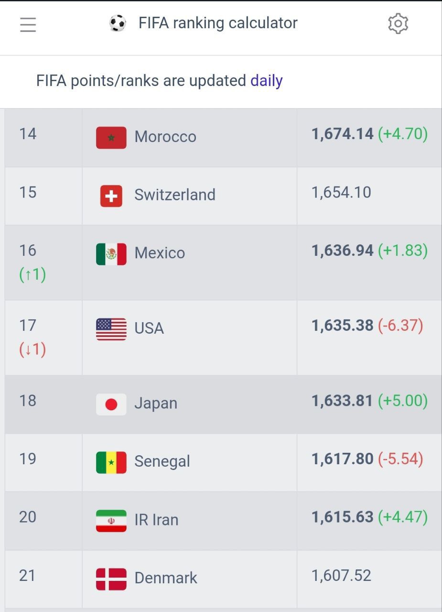Click the Mexico flag icon

(111, 254)
